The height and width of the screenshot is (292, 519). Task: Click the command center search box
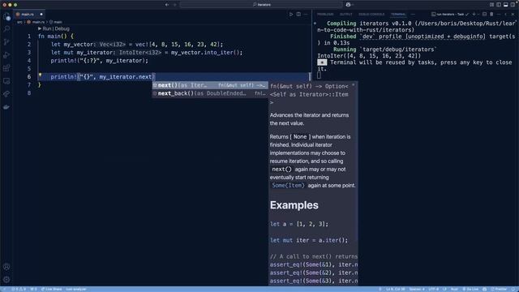click(261, 5)
